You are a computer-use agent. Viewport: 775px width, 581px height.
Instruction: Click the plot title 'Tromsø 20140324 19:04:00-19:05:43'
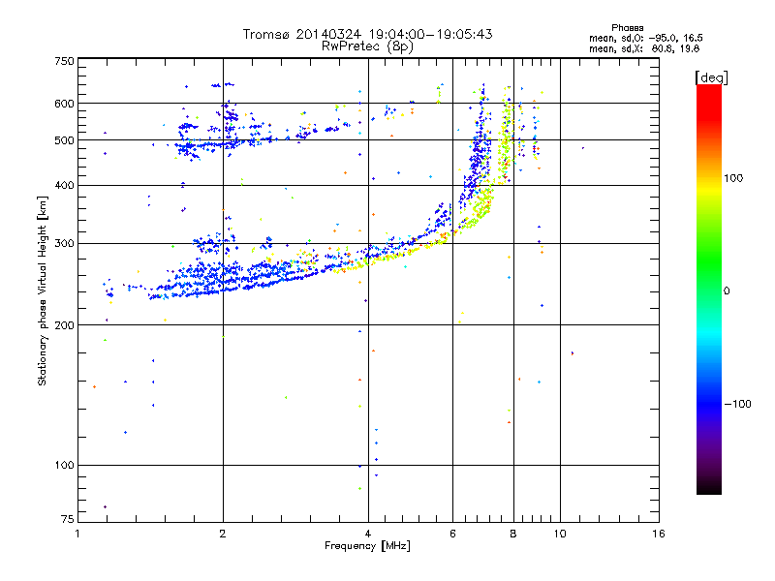click(367, 34)
